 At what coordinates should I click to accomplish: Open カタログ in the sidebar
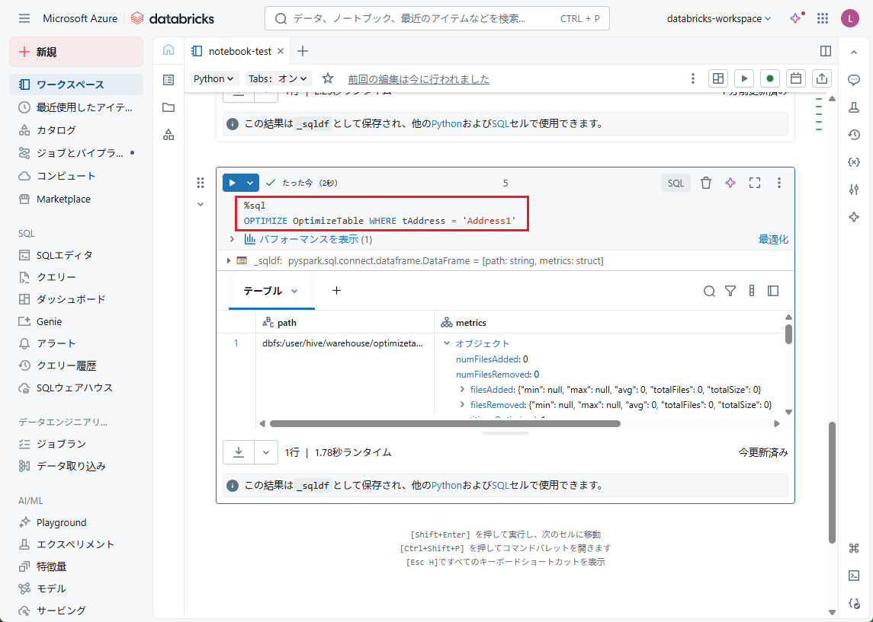click(56, 130)
